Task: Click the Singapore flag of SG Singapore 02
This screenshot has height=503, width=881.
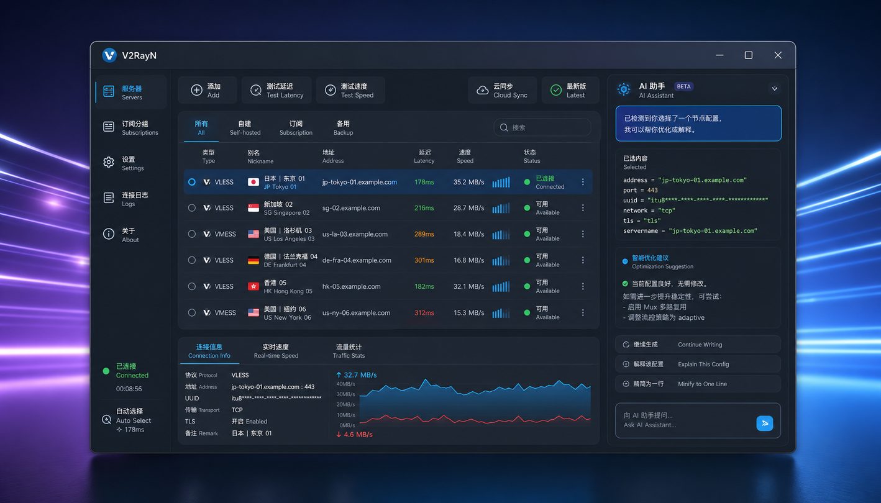Action: (253, 208)
